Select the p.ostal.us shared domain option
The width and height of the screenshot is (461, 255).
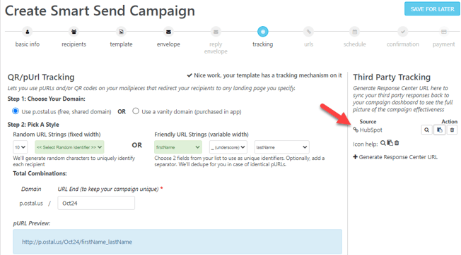pyautogui.click(x=16, y=111)
